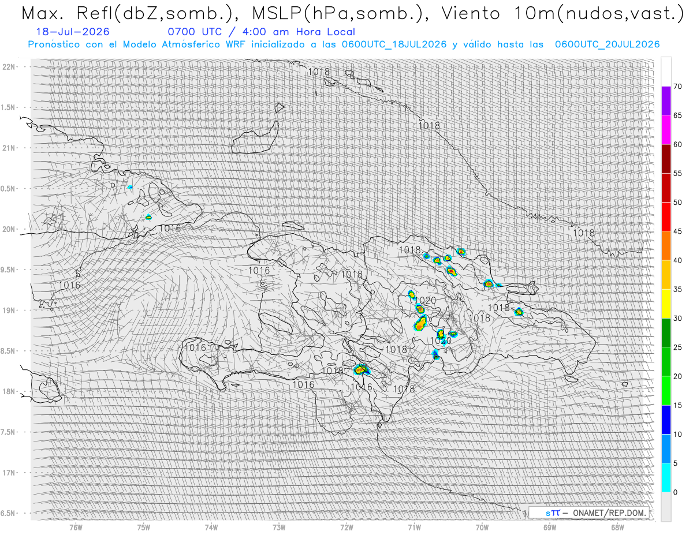Select the '72W' longitude axis label
The width and height of the screenshot is (693, 535).
tap(346, 527)
